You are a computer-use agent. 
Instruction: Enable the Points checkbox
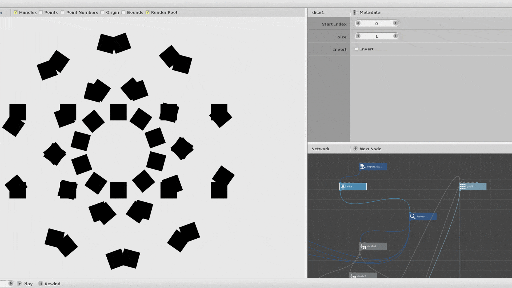click(41, 12)
